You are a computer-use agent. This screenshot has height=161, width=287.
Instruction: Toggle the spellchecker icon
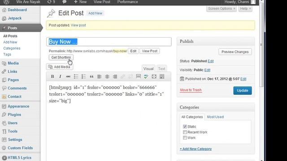146,76
